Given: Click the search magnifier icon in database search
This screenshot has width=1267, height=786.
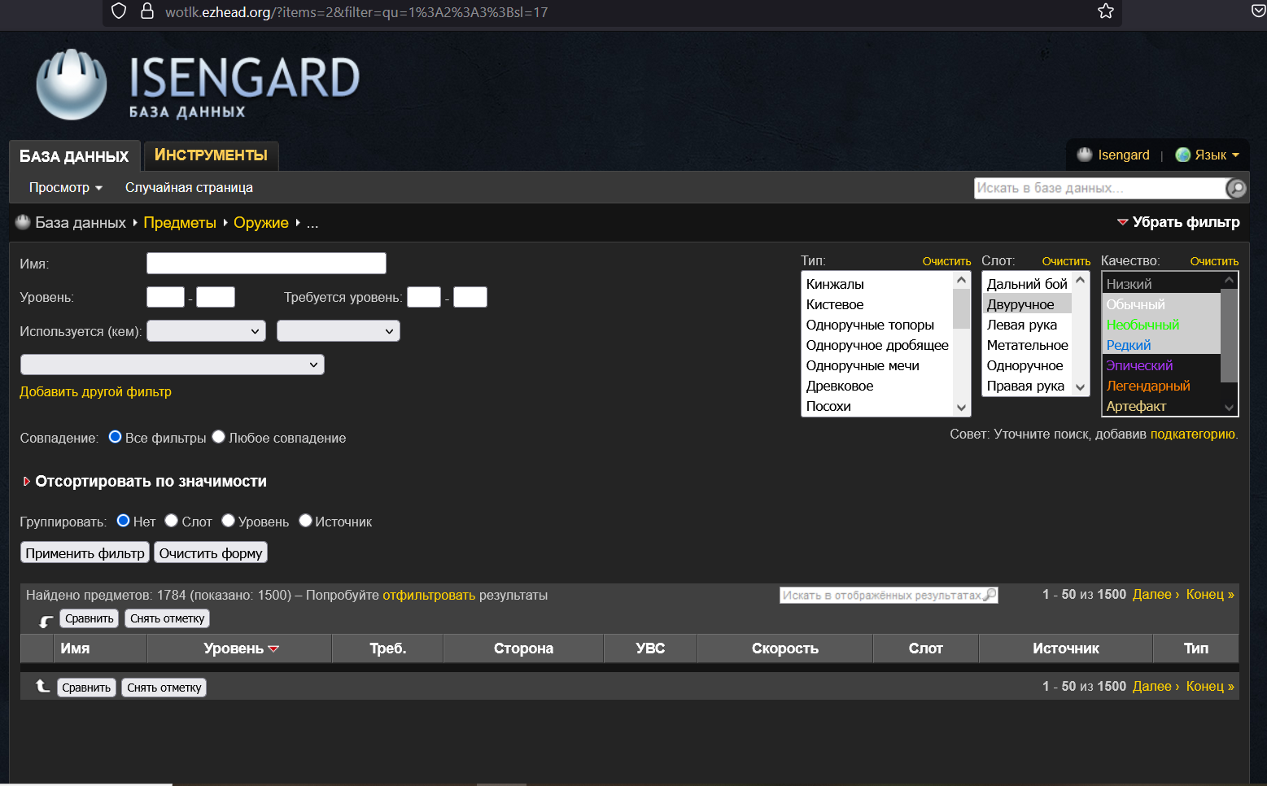Looking at the screenshot, I should (x=1235, y=189).
